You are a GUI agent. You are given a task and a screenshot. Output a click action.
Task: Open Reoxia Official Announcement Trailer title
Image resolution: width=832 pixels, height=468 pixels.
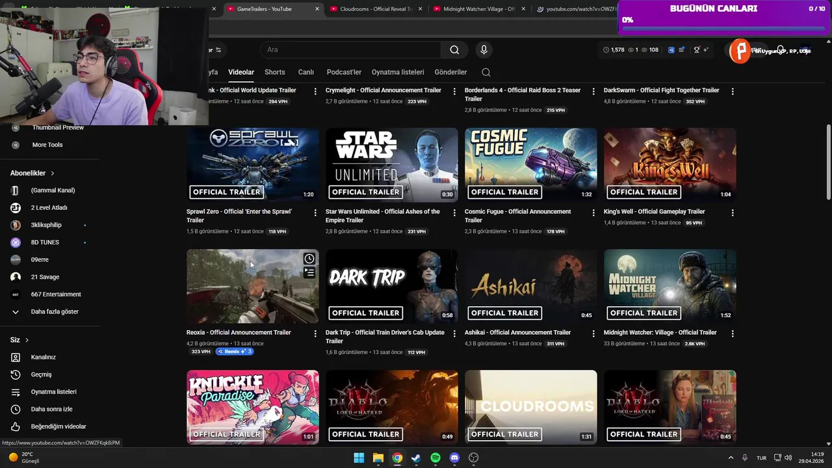pyautogui.click(x=239, y=333)
